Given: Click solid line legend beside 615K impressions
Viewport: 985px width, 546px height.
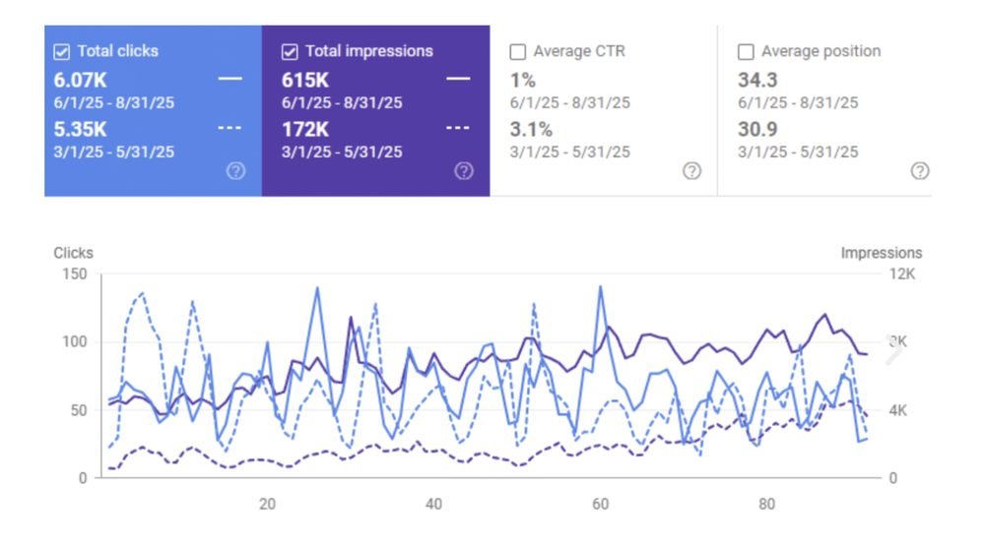Looking at the screenshot, I should tap(458, 79).
